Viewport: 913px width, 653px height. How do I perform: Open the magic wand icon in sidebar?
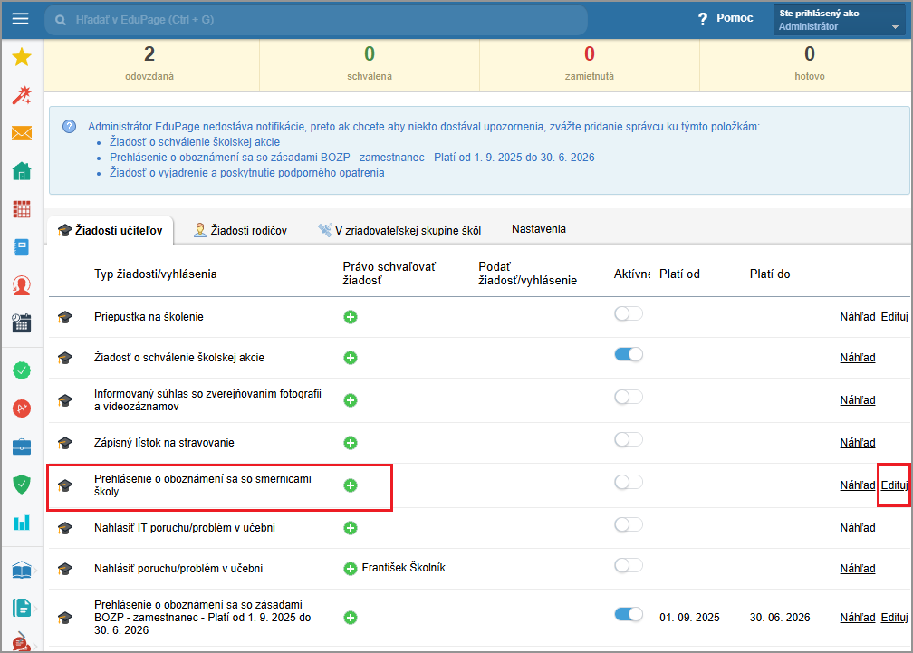22,95
